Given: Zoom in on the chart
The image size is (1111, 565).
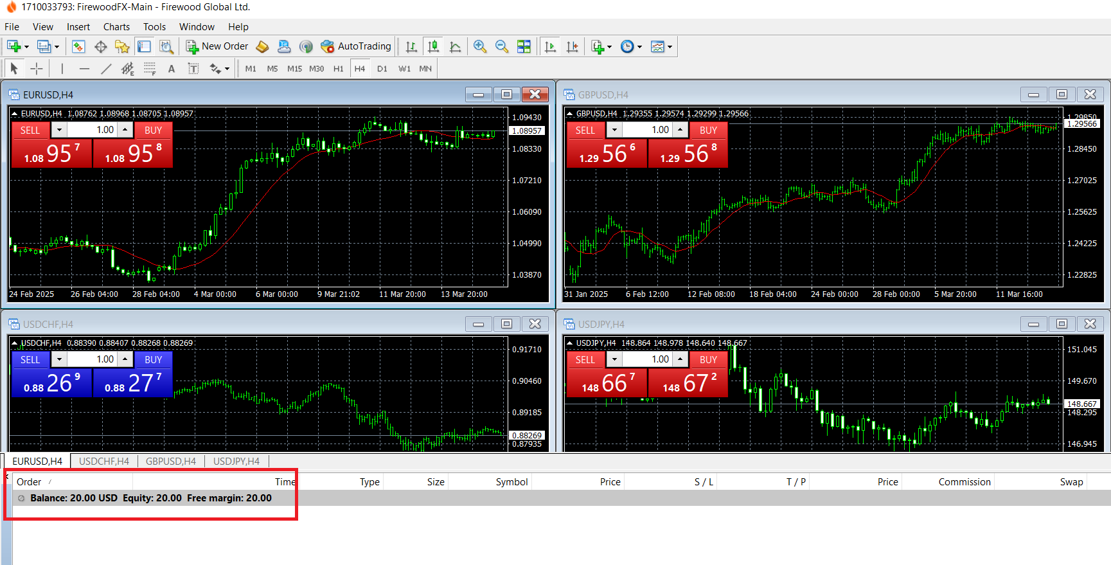Looking at the screenshot, I should coord(479,46).
